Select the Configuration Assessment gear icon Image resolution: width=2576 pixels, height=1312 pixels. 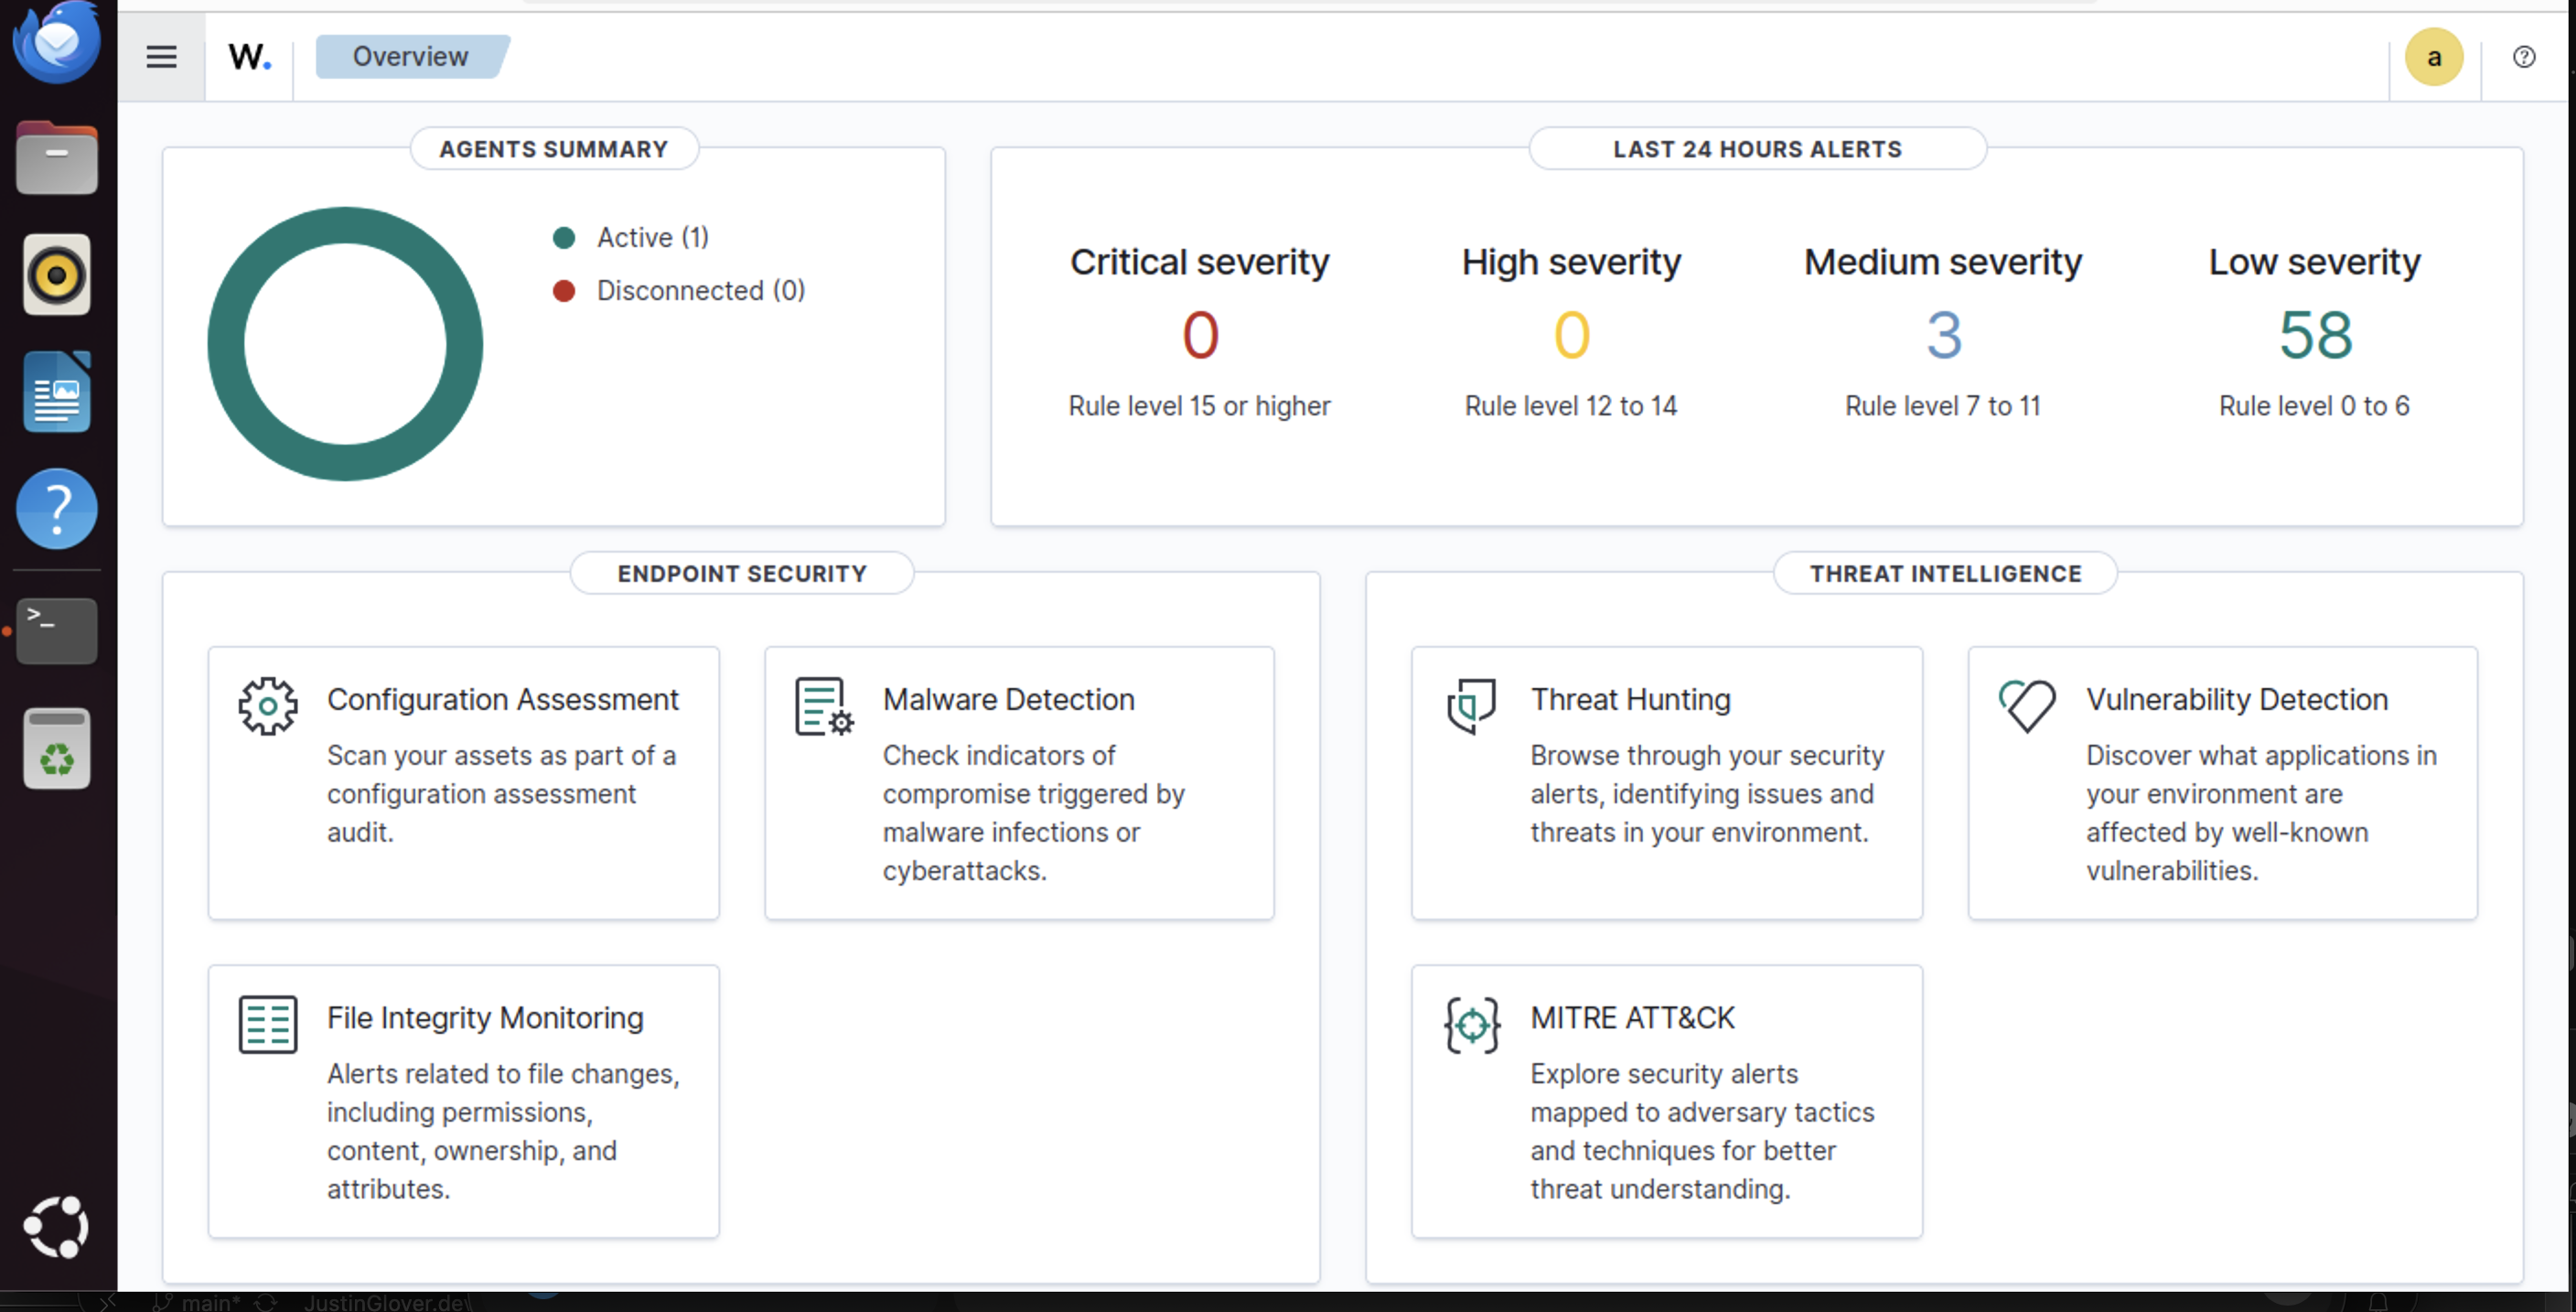(x=266, y=705)
